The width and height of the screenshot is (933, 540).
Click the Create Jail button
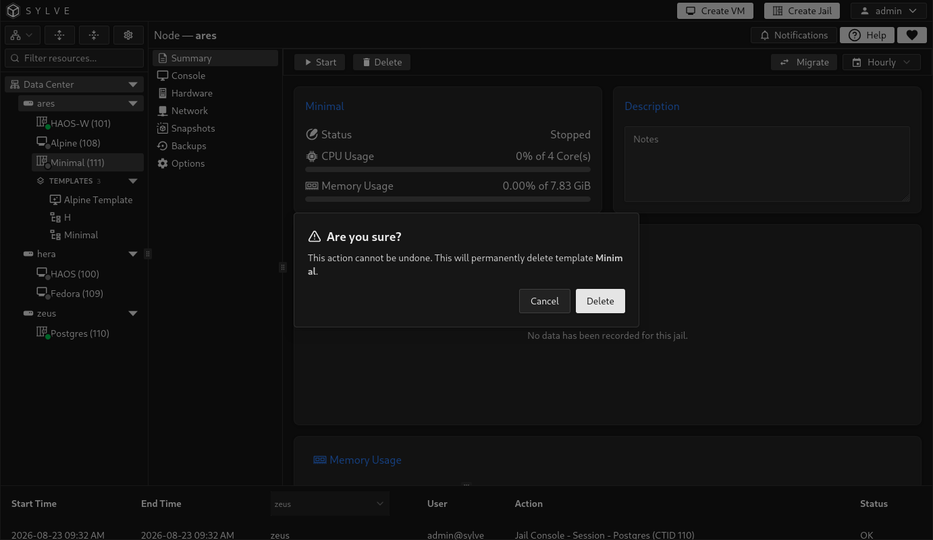coord(802,11)
